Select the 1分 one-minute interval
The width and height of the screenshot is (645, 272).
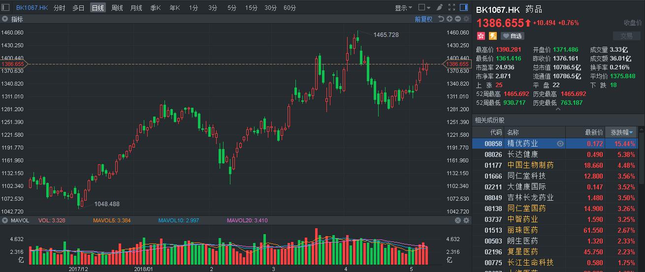193,8
